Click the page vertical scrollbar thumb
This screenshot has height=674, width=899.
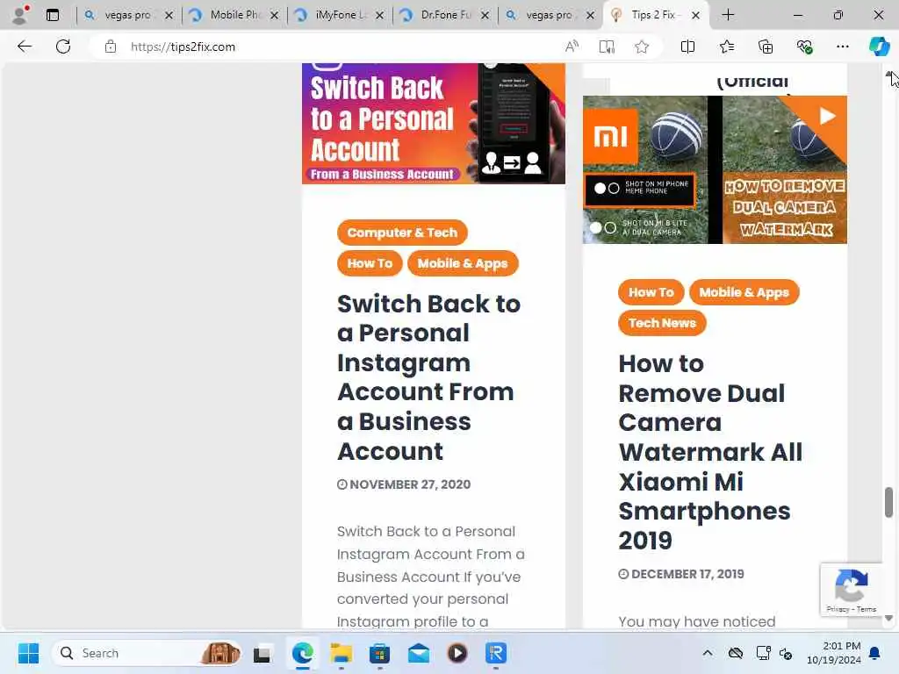coord(888,502)
